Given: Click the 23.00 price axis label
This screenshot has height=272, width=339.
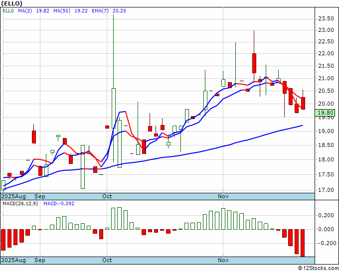Looking at the screenshot, I should (x=326, y=30).
